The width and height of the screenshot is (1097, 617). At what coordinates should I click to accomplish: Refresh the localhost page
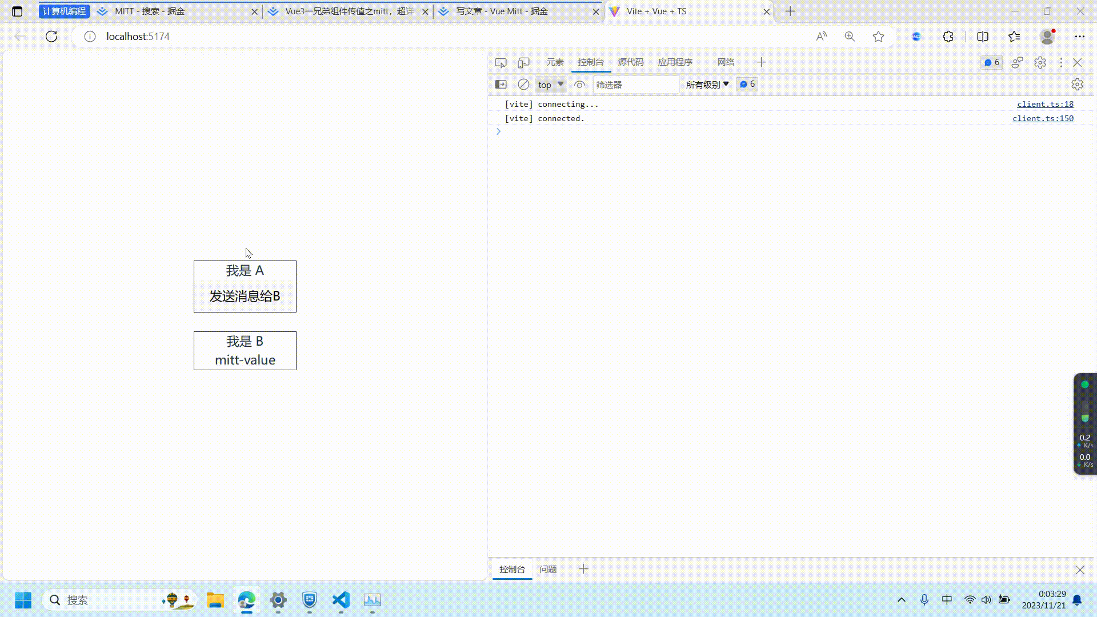(51, 37)
